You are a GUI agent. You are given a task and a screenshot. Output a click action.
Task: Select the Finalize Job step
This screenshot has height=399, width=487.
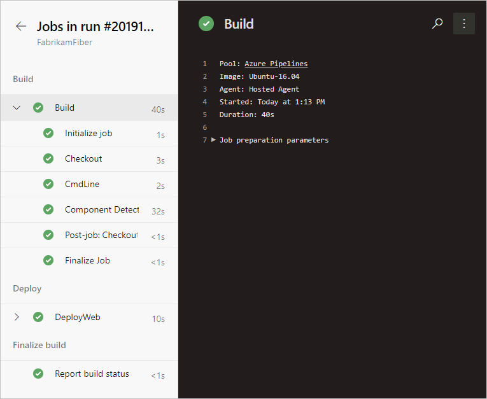pos(87,261)
